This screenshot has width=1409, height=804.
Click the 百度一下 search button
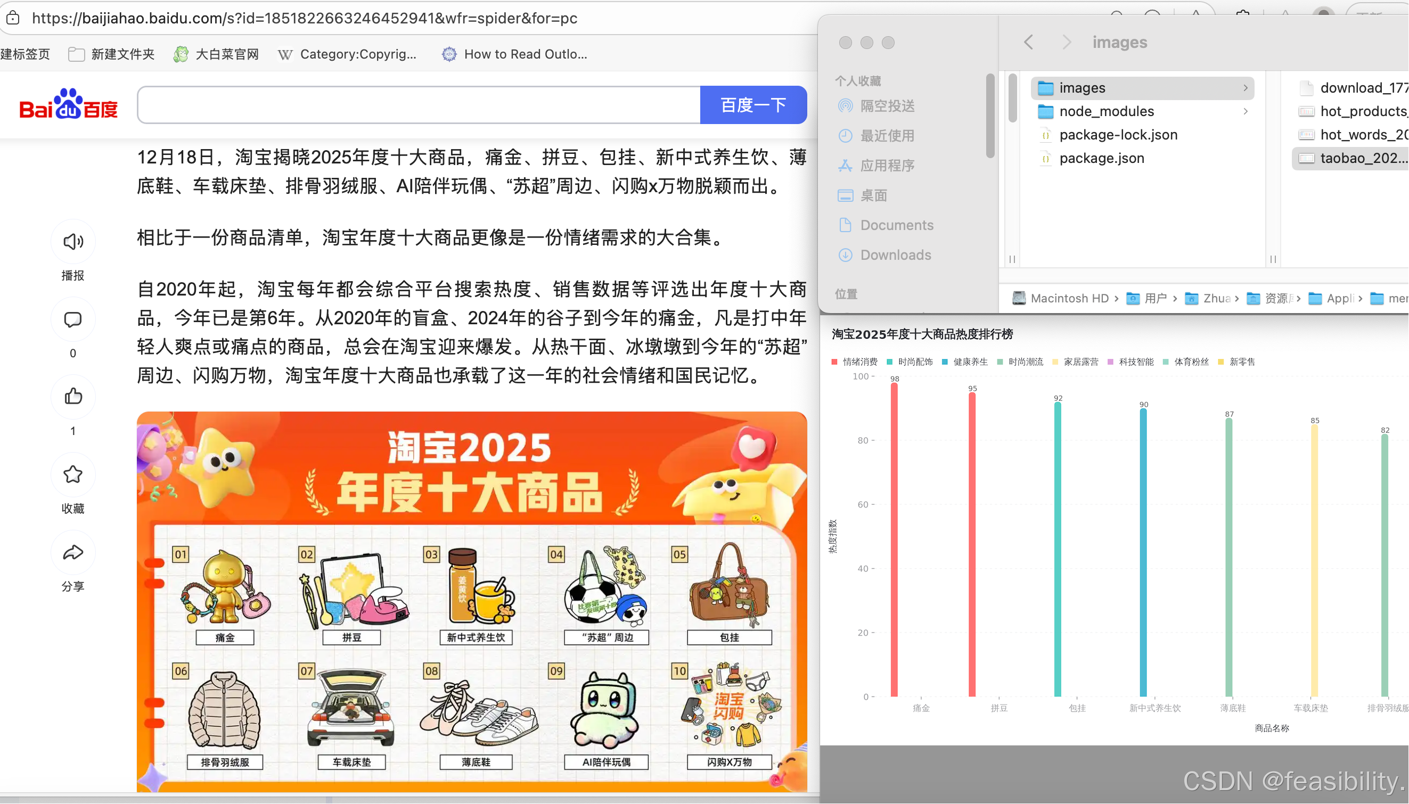point(753,105)
